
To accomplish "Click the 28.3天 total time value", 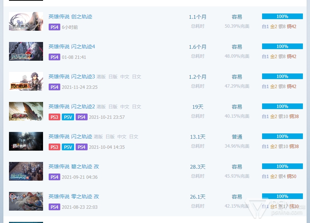I will point(198,167).
